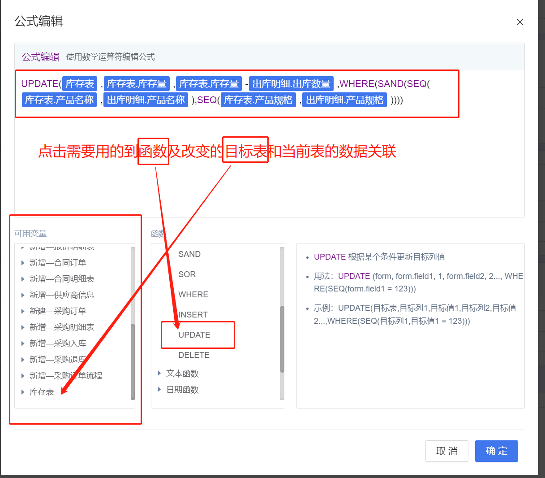The width and height of the screenshot is (545, 478).
Task: Choose the SOR function
Action: (x=187, y=274)
